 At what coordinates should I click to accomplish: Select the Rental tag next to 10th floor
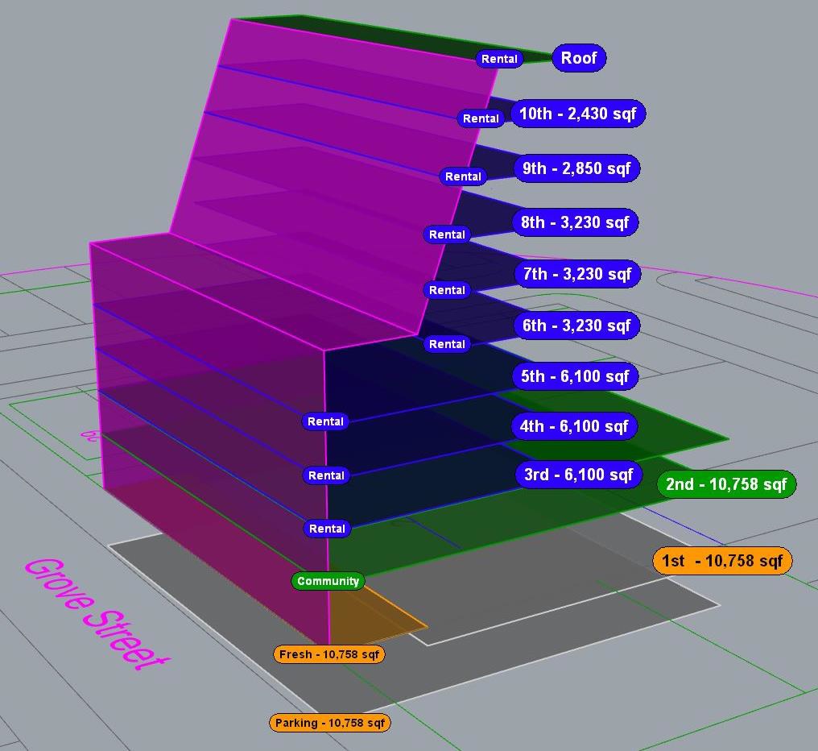click(481, 118)
